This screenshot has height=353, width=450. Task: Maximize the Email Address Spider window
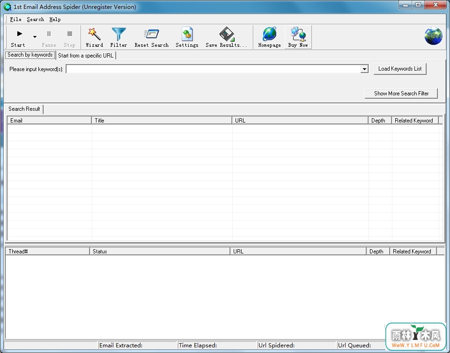click(x=418, y=5)
